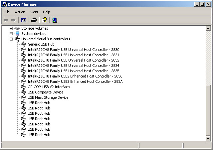Click icon beside Generic USB Hub
The width and height of the screenshot is (213, 150).
[24, 44]
